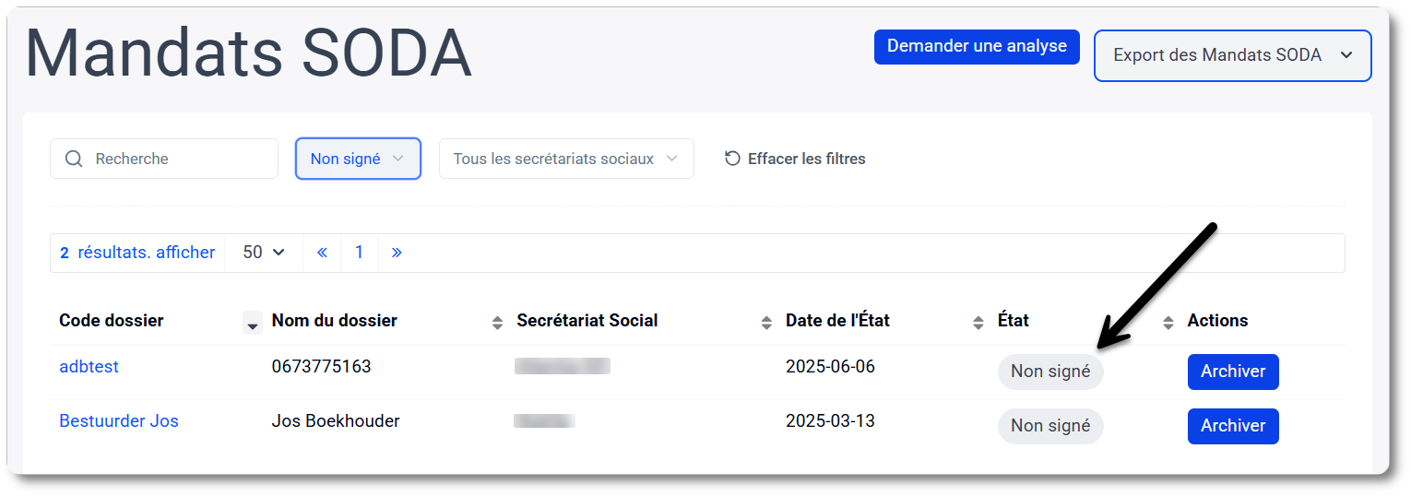The width and height of the screenshot is (1411, 496).
Task: Go to previous page double chevron
Action: coord(322,253)
